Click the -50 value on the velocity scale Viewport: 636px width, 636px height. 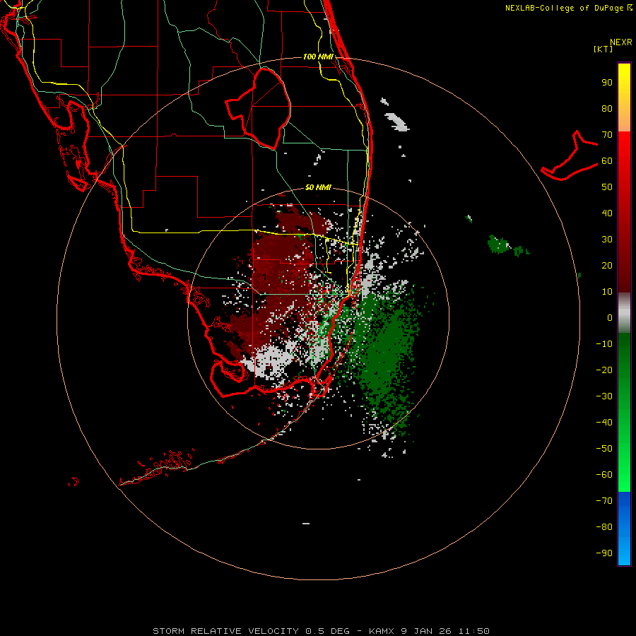tap(604, 449)
